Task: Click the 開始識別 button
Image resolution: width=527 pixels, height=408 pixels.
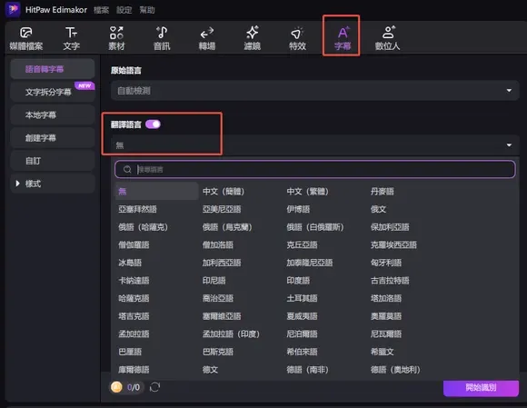Action: pos(481,388)
